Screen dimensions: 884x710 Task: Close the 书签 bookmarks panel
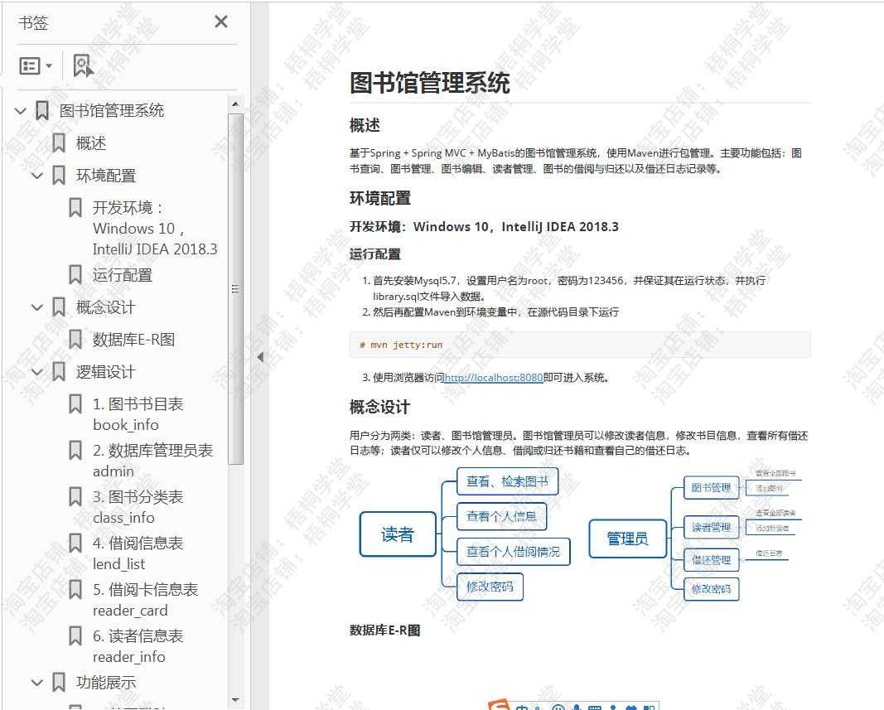coord(221,22)
